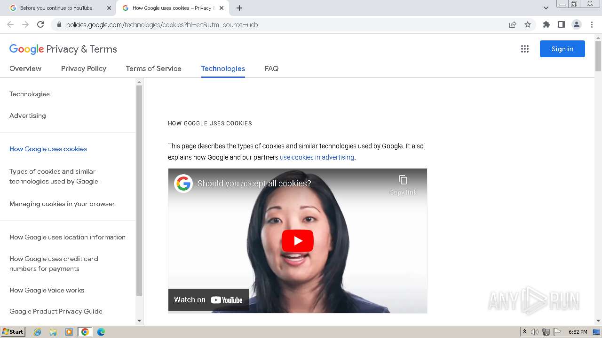602x338 pixels.
Task: Open 'Managing cookies in your browser'
Action: (x=62, y=204)
